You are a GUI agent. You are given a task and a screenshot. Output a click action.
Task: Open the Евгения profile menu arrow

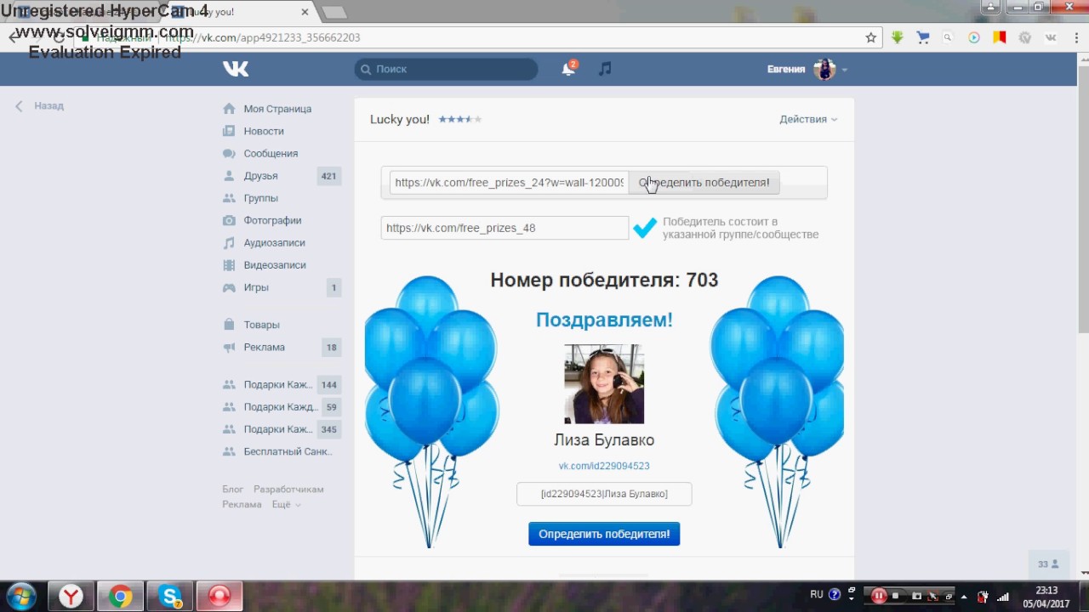[x=844, y=70]
